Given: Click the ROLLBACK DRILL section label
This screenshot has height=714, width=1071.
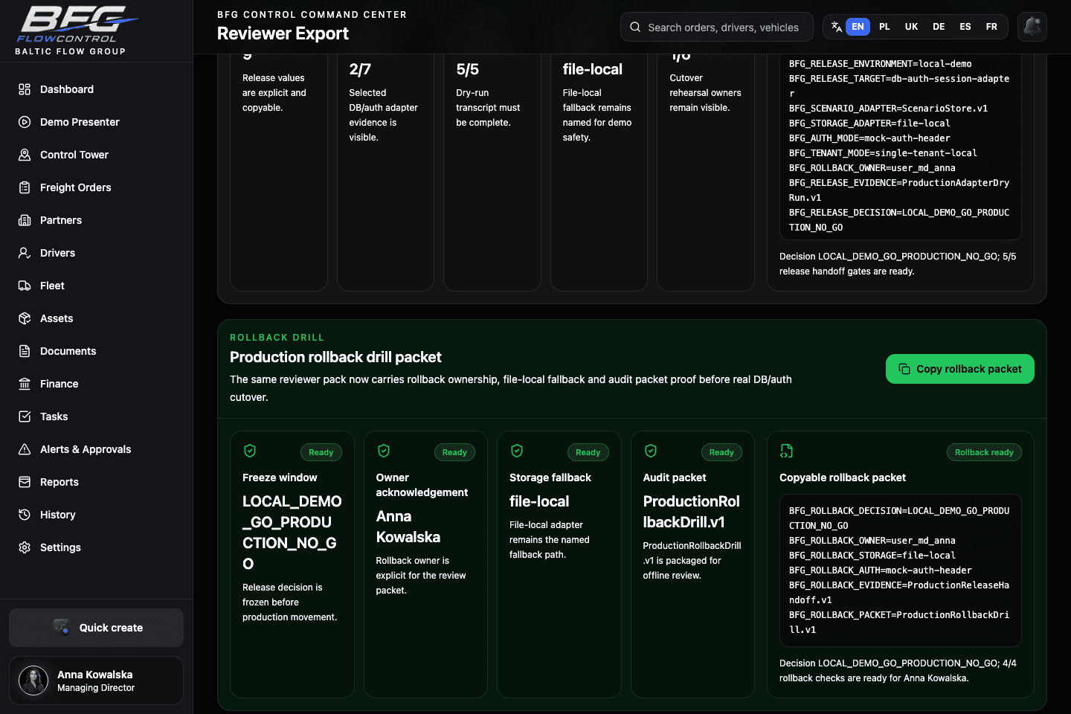Looking at the screenshot, I should coord(277,338).
